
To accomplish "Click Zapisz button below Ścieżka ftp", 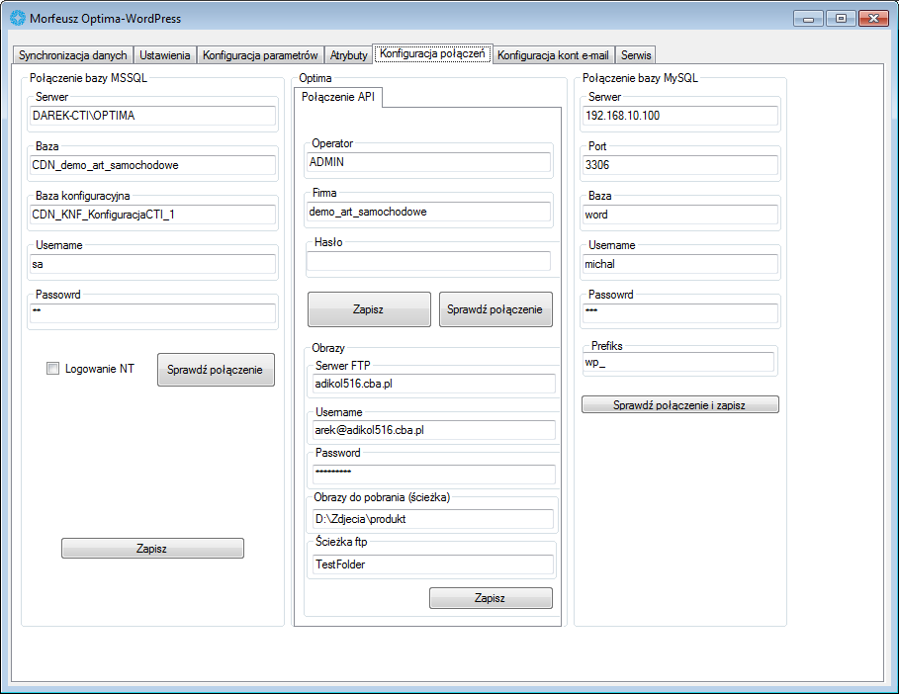I will (x=491, y=598).
